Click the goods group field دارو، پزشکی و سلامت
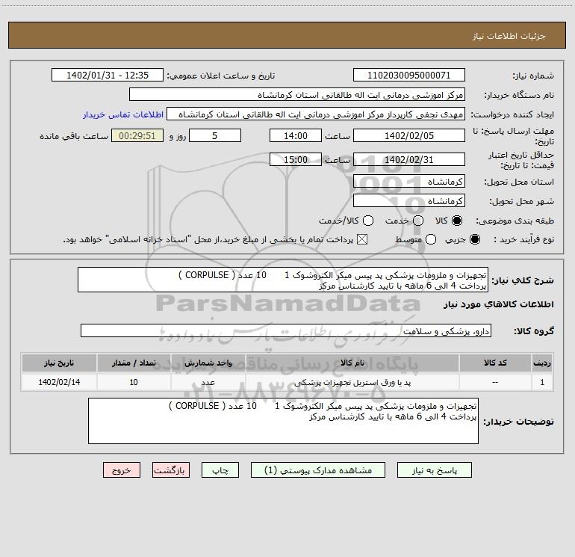This screenshot has height=557, width=575. pos(286,330)
